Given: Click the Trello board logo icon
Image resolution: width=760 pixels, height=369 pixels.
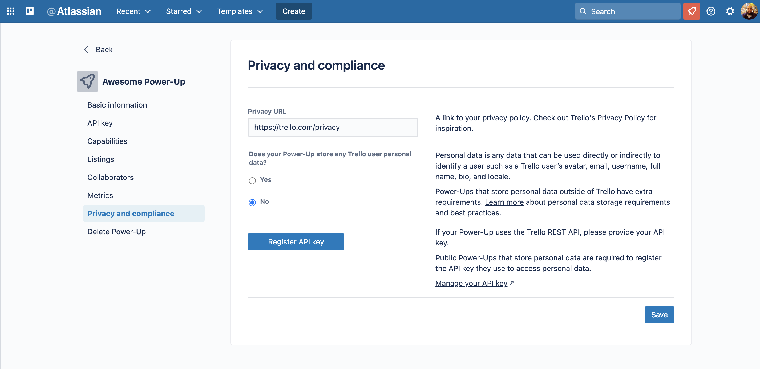Looking at the screenshot, I should (30, 11).
